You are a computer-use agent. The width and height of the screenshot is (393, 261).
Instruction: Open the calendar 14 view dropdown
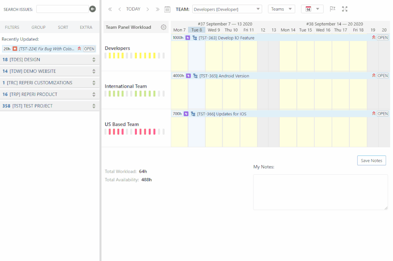coord(312,9)
